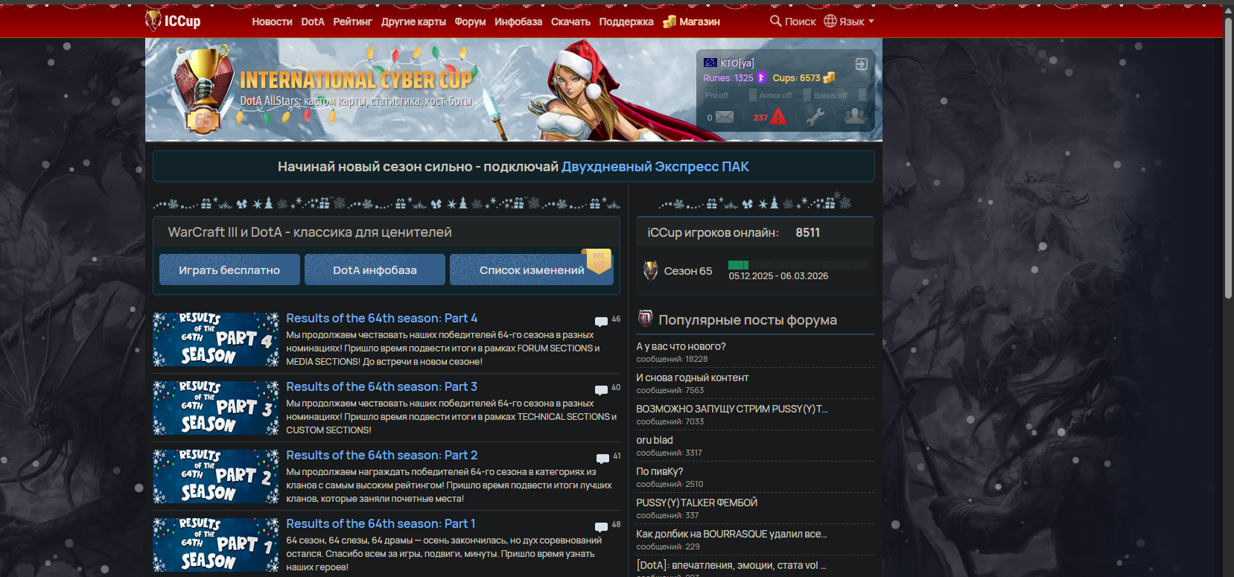
Task: Go to the Форум menu item
Action: pos(470,22)
